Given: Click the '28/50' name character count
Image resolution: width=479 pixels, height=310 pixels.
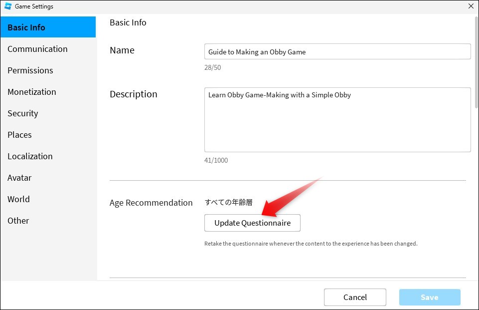Looking at the screenshot, I should point(213,67).
